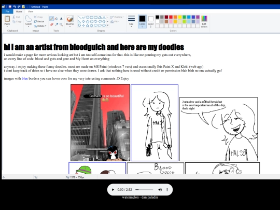
Task: Pick the pink color swatch
Action: 171,22
